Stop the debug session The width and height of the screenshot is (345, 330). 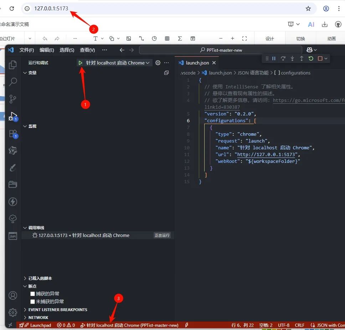click(x=320, y=58)
